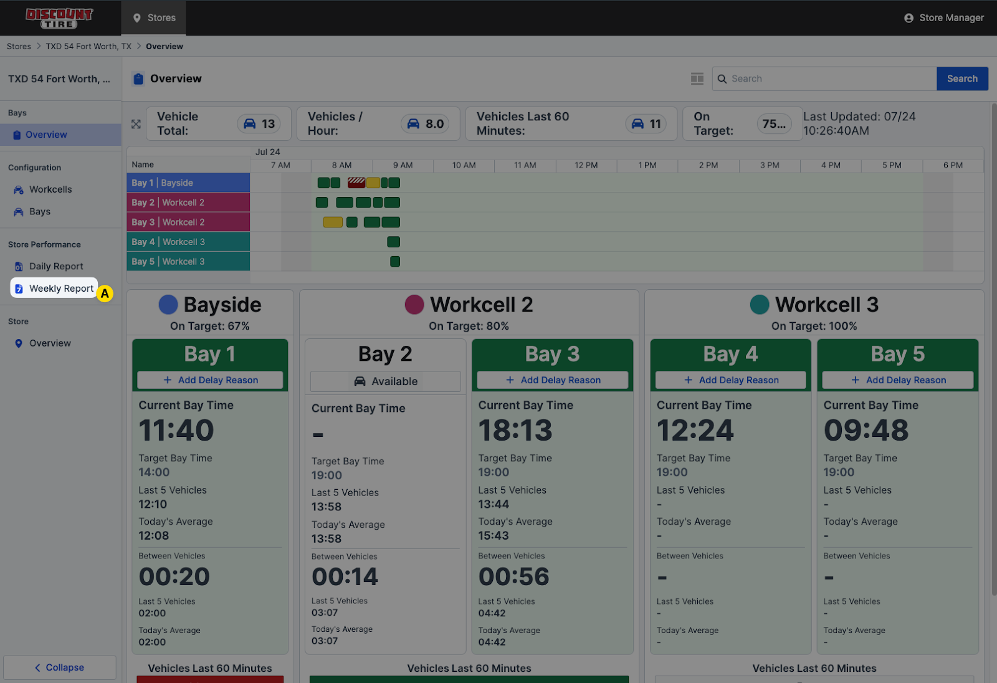
Task: Click the plus icon on Bay 5
Action: click(x=855, y=380)
